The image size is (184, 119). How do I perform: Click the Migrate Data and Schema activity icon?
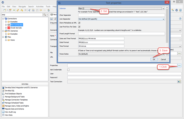tap(3, 109)
